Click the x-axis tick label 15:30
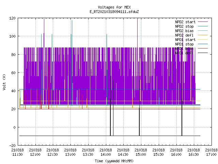The image size is (218, 164). (158, 154)
